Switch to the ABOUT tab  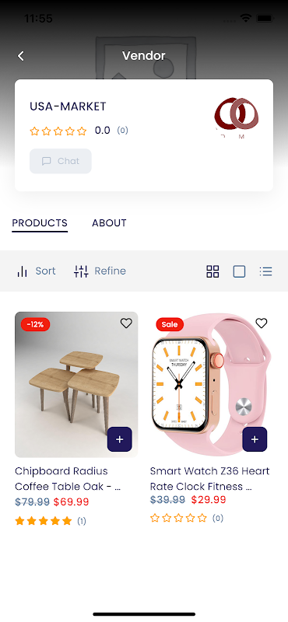pyautogui.click(x=109, y=223)
